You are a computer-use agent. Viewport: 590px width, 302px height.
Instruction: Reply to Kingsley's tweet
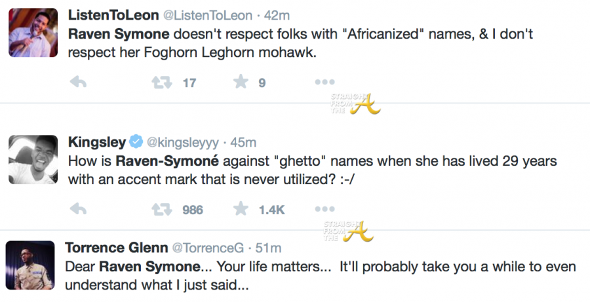[x=78, y=210]
